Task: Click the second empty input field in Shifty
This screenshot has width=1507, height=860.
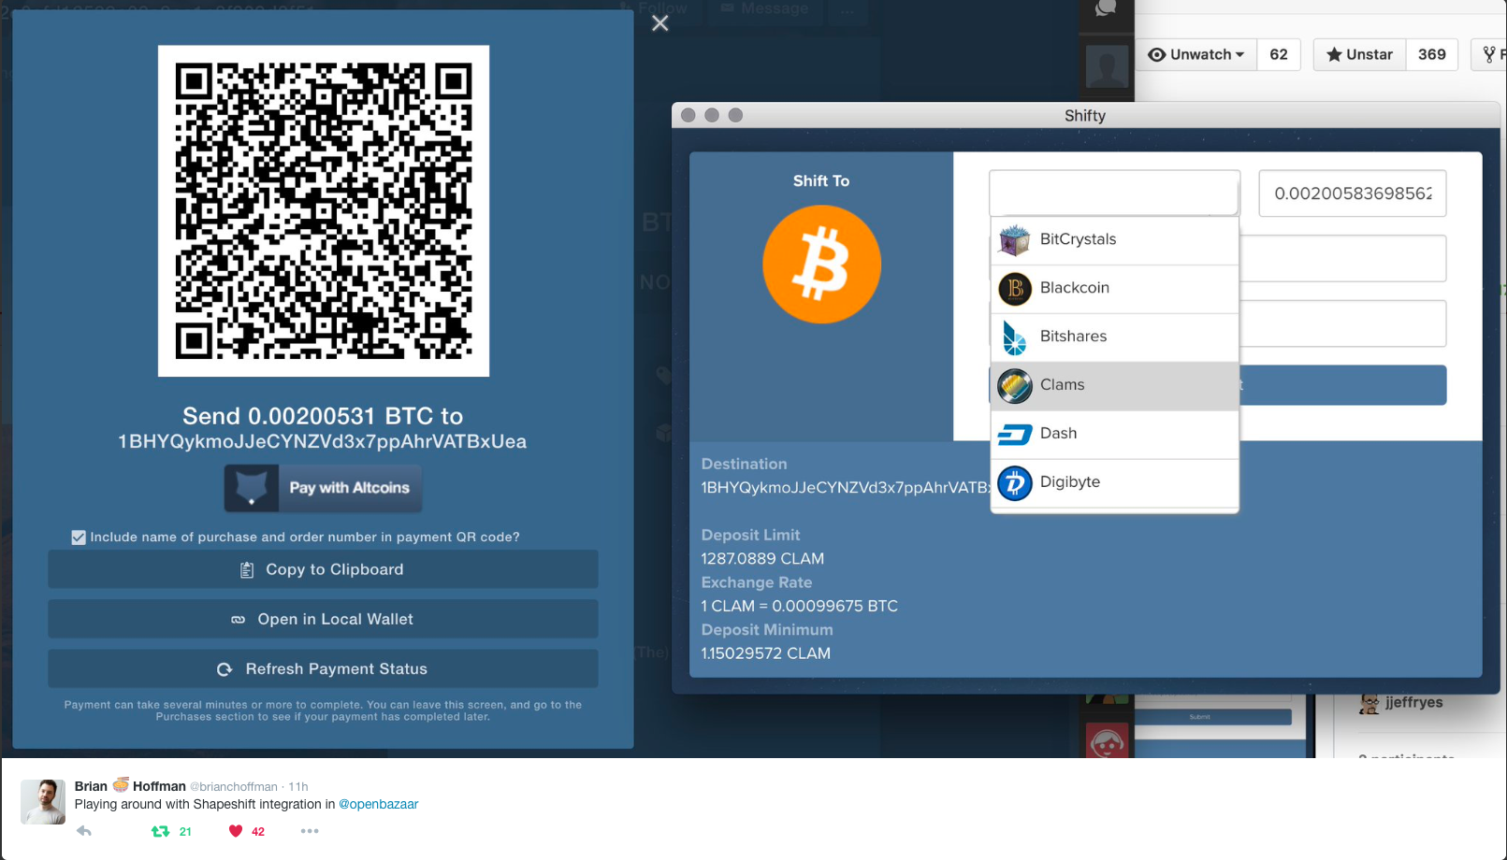Action: 1343,258
